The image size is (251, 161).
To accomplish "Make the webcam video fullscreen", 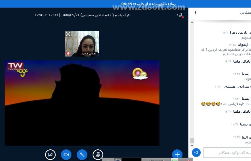I will point(68,34).
